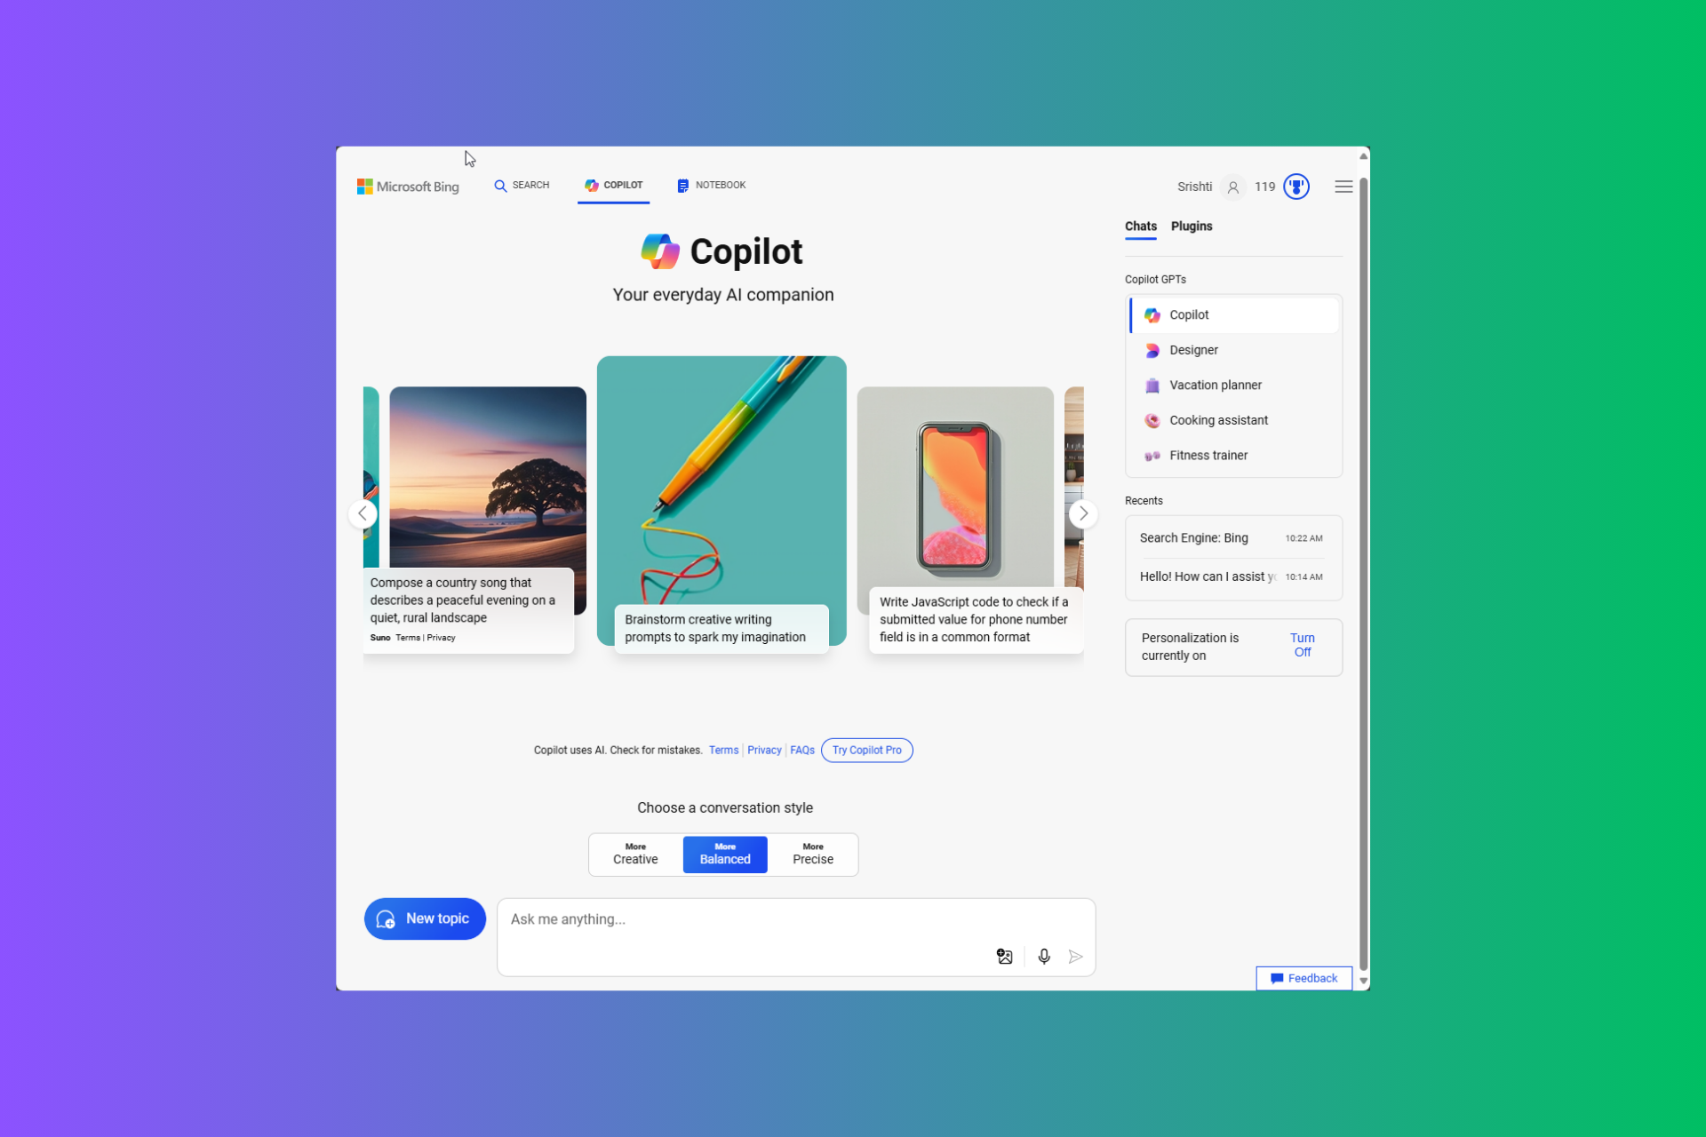
Task: Click the Microsoft Bing logo icon
Action: 367,187
